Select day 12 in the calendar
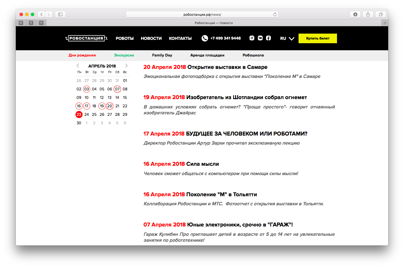Image resolution: width=404 pixels, height=268 pixels. coord(102,97)
